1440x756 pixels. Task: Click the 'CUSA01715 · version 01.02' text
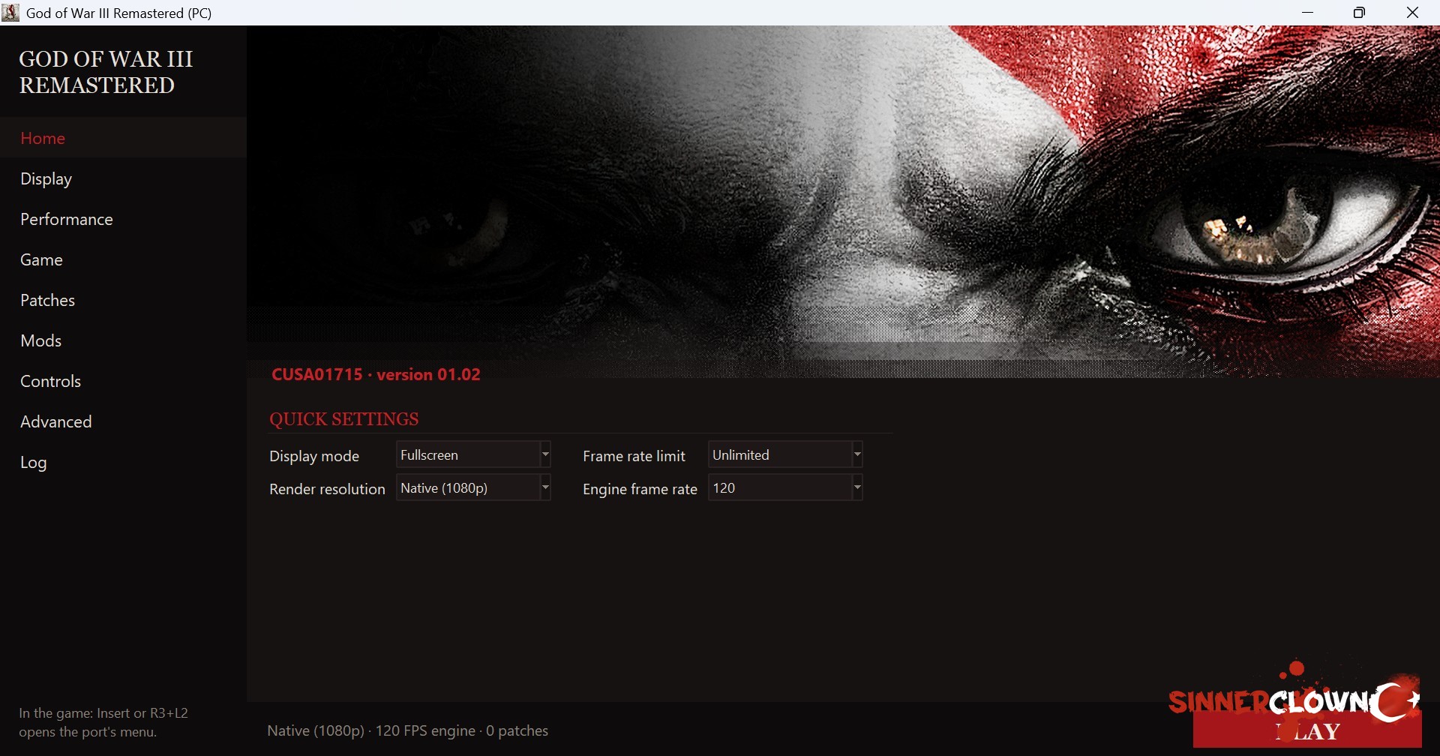376,374
